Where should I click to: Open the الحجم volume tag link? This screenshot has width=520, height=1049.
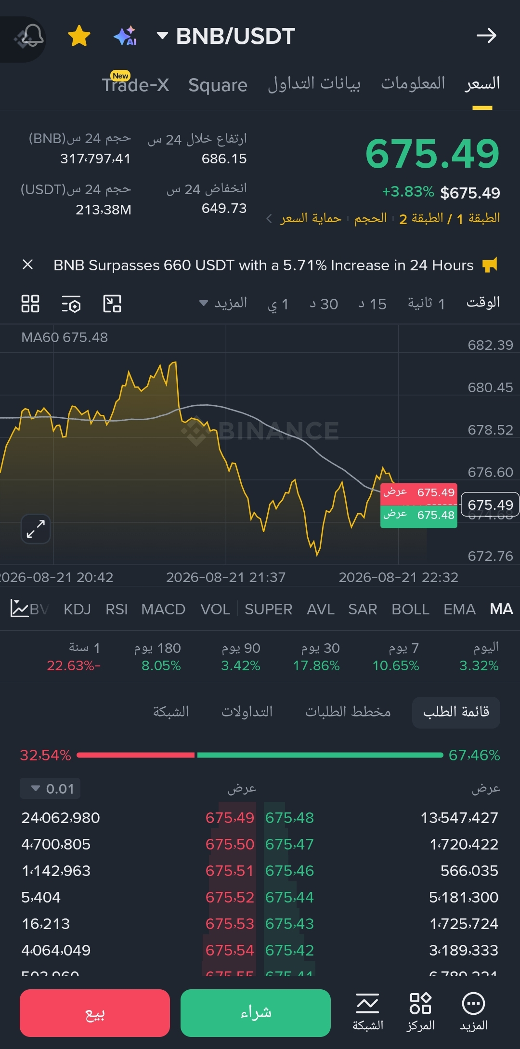[370, 218]
